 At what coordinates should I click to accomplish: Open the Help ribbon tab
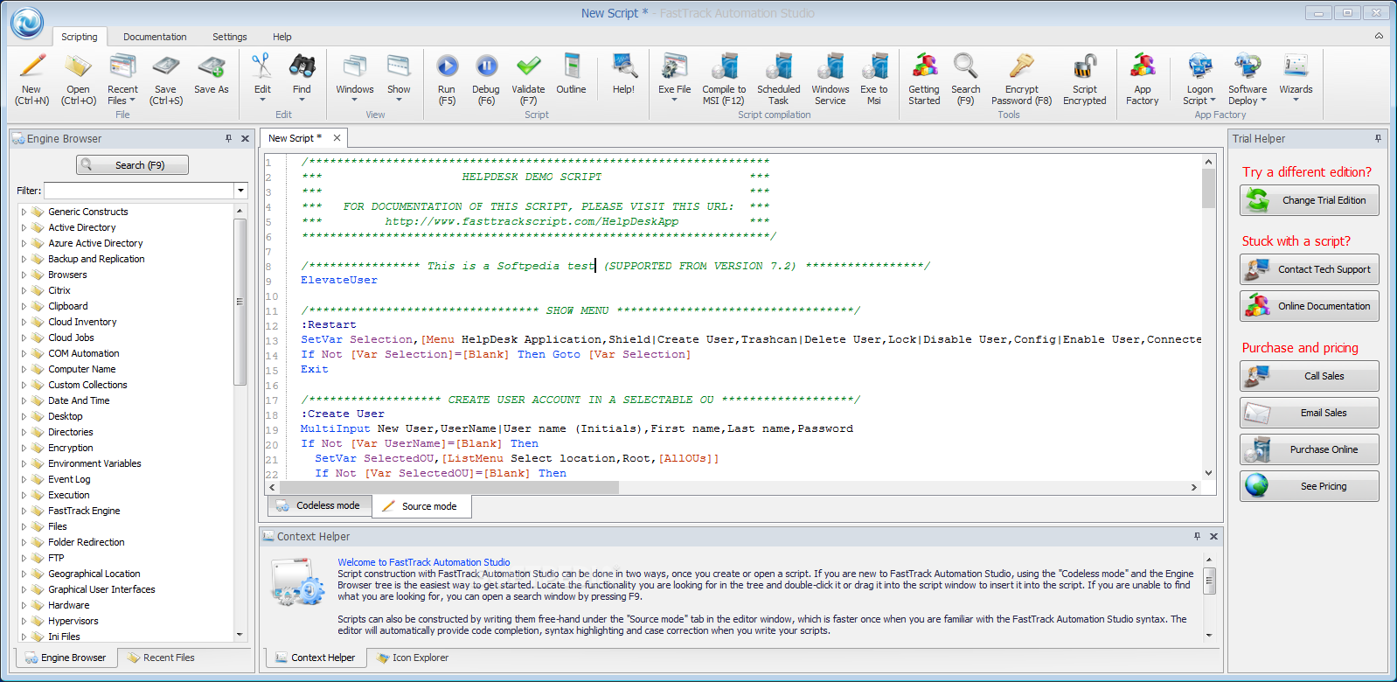pyautogui.click(x=282, y=37)
